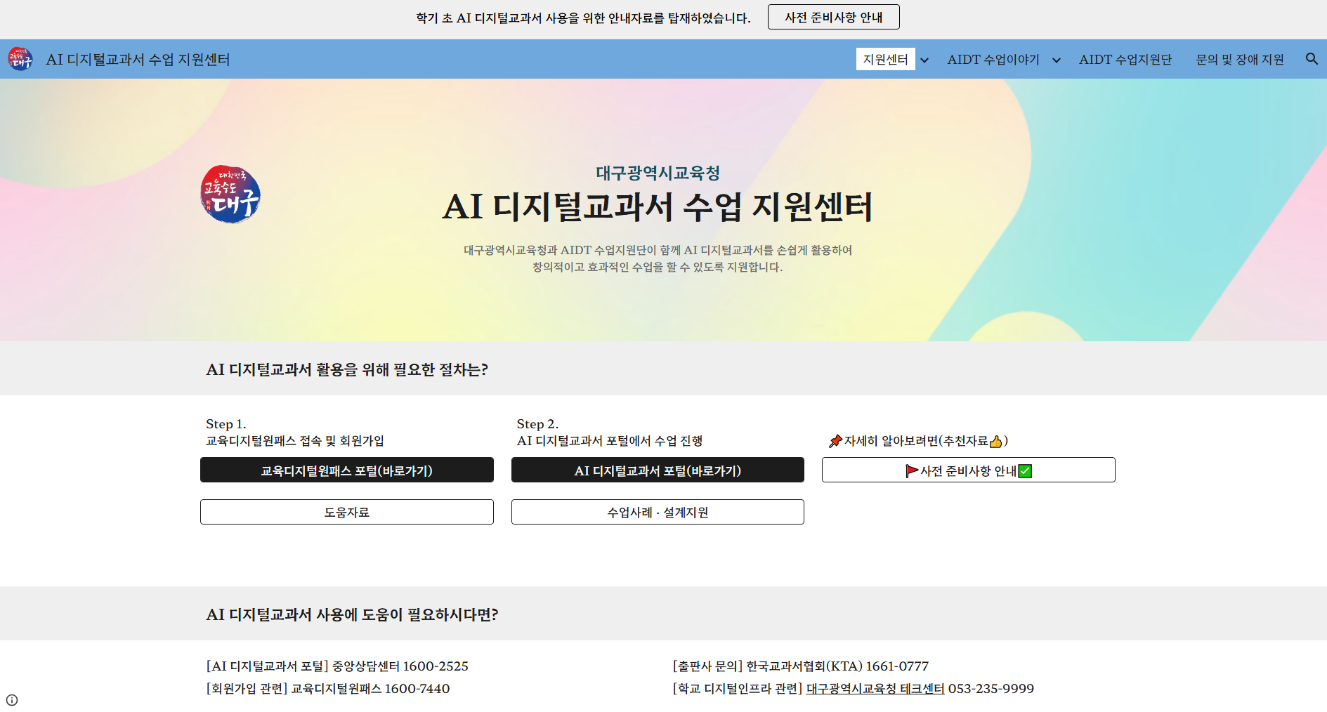This screenshot has height=712, width=1327.
Task: Open the 교육디지털원패스 포털 바로가기 button
Action: [346, 470]
